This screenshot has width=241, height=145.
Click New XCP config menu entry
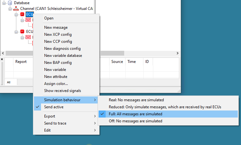pos(58,34)
